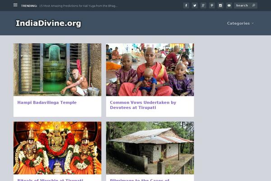Screen dimensions: 271x181
Task: Open Rituals of Worship at Tirupati title
Action: tap(50, 180)
